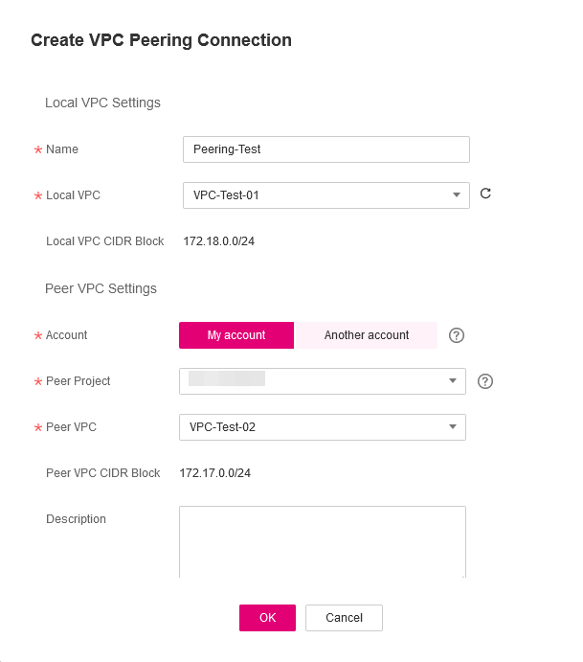Switch to Another account option
This screenshot has height=662, width=583.
(x=366, y=335)
